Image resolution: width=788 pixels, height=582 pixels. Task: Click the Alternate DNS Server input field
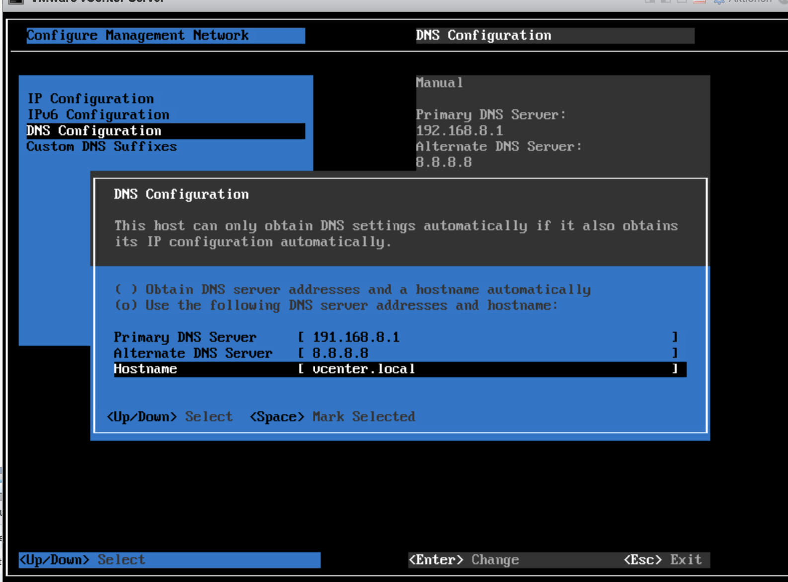(x=487, y=353)
